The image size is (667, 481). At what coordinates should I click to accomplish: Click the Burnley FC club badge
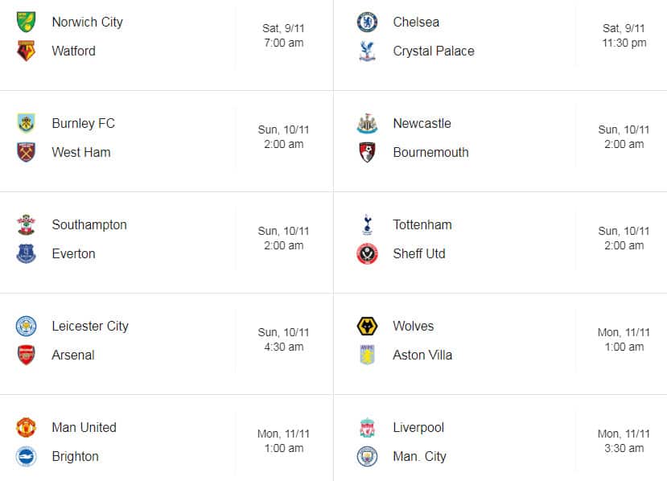[25, 123]
